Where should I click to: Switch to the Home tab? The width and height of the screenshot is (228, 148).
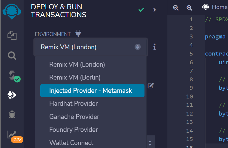coord(215,7)
